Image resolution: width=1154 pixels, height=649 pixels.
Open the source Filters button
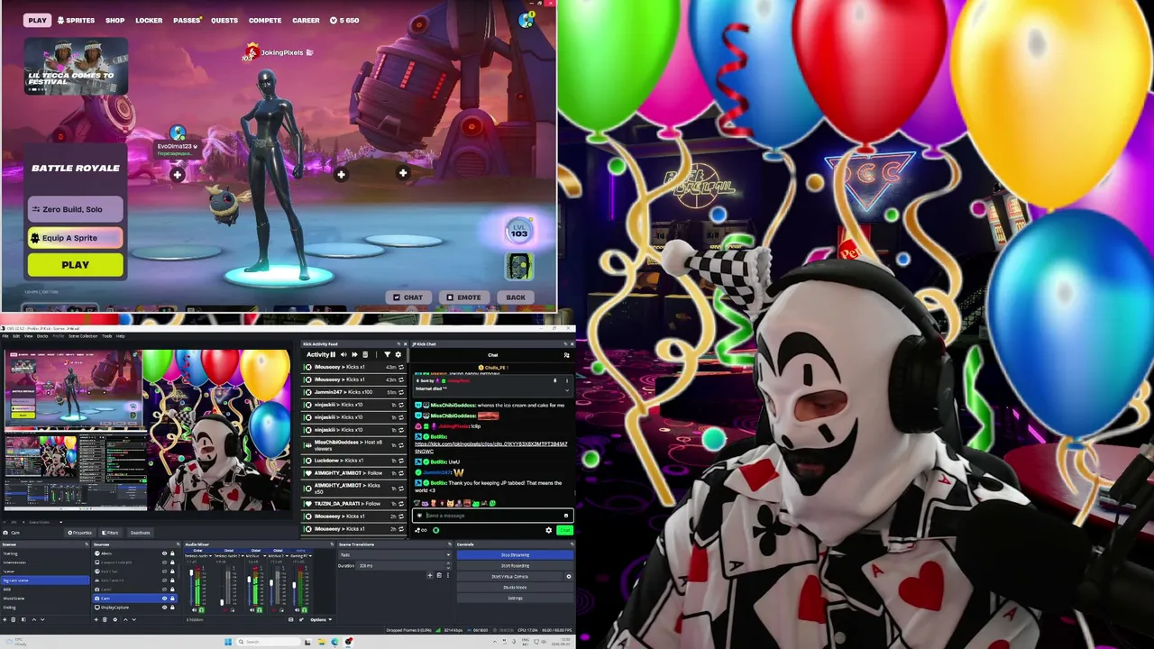coord(110,533)
